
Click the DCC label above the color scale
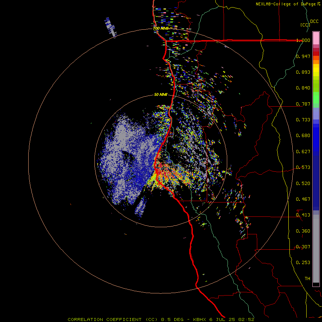pos(314,21)
